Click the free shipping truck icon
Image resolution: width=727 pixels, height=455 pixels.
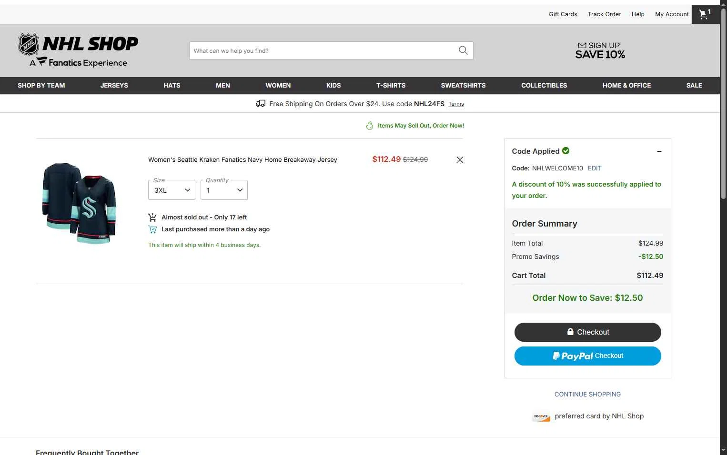(x=261, y=103)
